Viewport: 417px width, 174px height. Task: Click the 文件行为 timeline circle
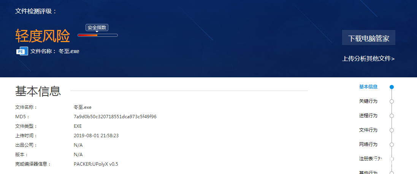[392, 130]
